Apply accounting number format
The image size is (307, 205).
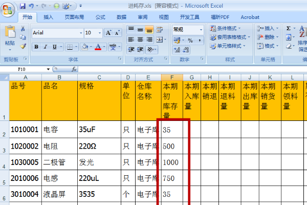177,40
